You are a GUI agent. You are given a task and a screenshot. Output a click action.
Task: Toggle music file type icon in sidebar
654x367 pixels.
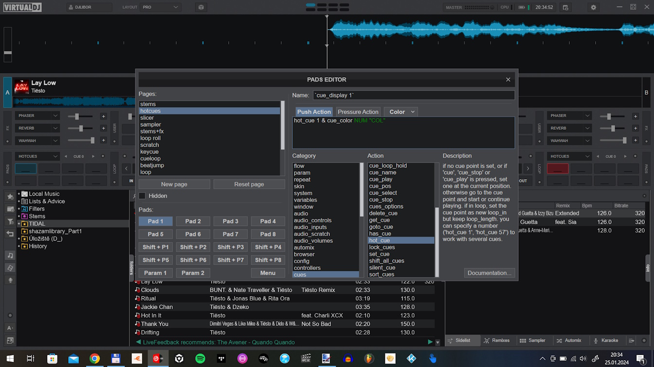point(10,255)
